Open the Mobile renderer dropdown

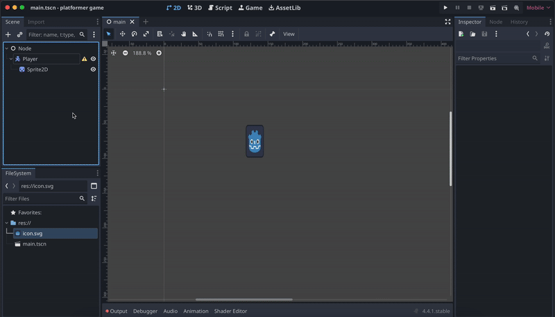(538, 8)
